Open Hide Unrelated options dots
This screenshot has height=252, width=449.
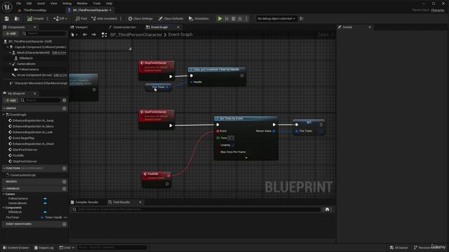(x=121, y=19)
